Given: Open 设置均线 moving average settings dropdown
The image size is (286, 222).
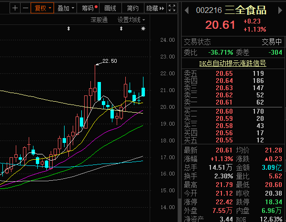Looking at the screenshot, I should [131, 20].
